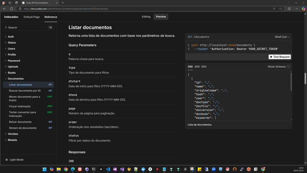Open the Shell Curl language dropdown
Image resolution: width=307 pixels, height=173 pixels.
(x=282, y=37)
